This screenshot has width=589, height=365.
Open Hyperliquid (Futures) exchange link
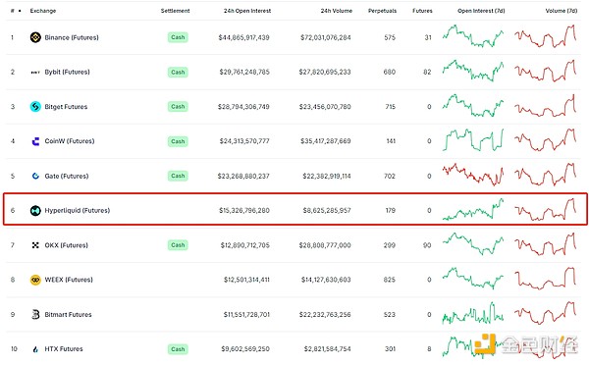[x=78, y=210]
